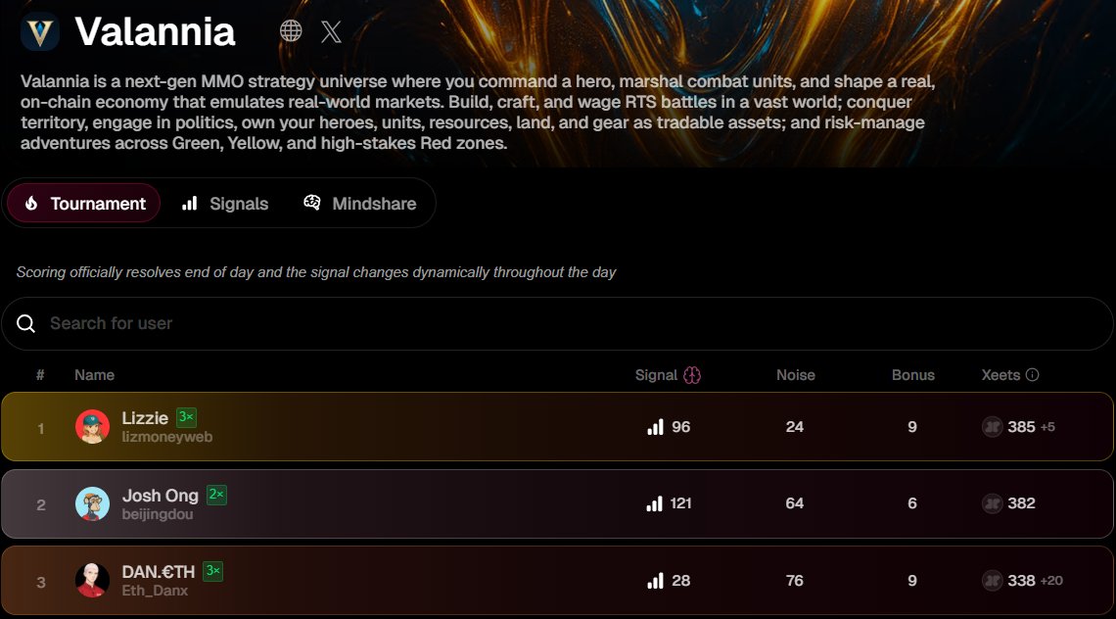
Task: Click the +5 Xeets gain for Lizzie
Action: pyautogui.click(x=1047, y=427)
